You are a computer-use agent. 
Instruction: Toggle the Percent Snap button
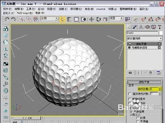click(x=158, y=19)
